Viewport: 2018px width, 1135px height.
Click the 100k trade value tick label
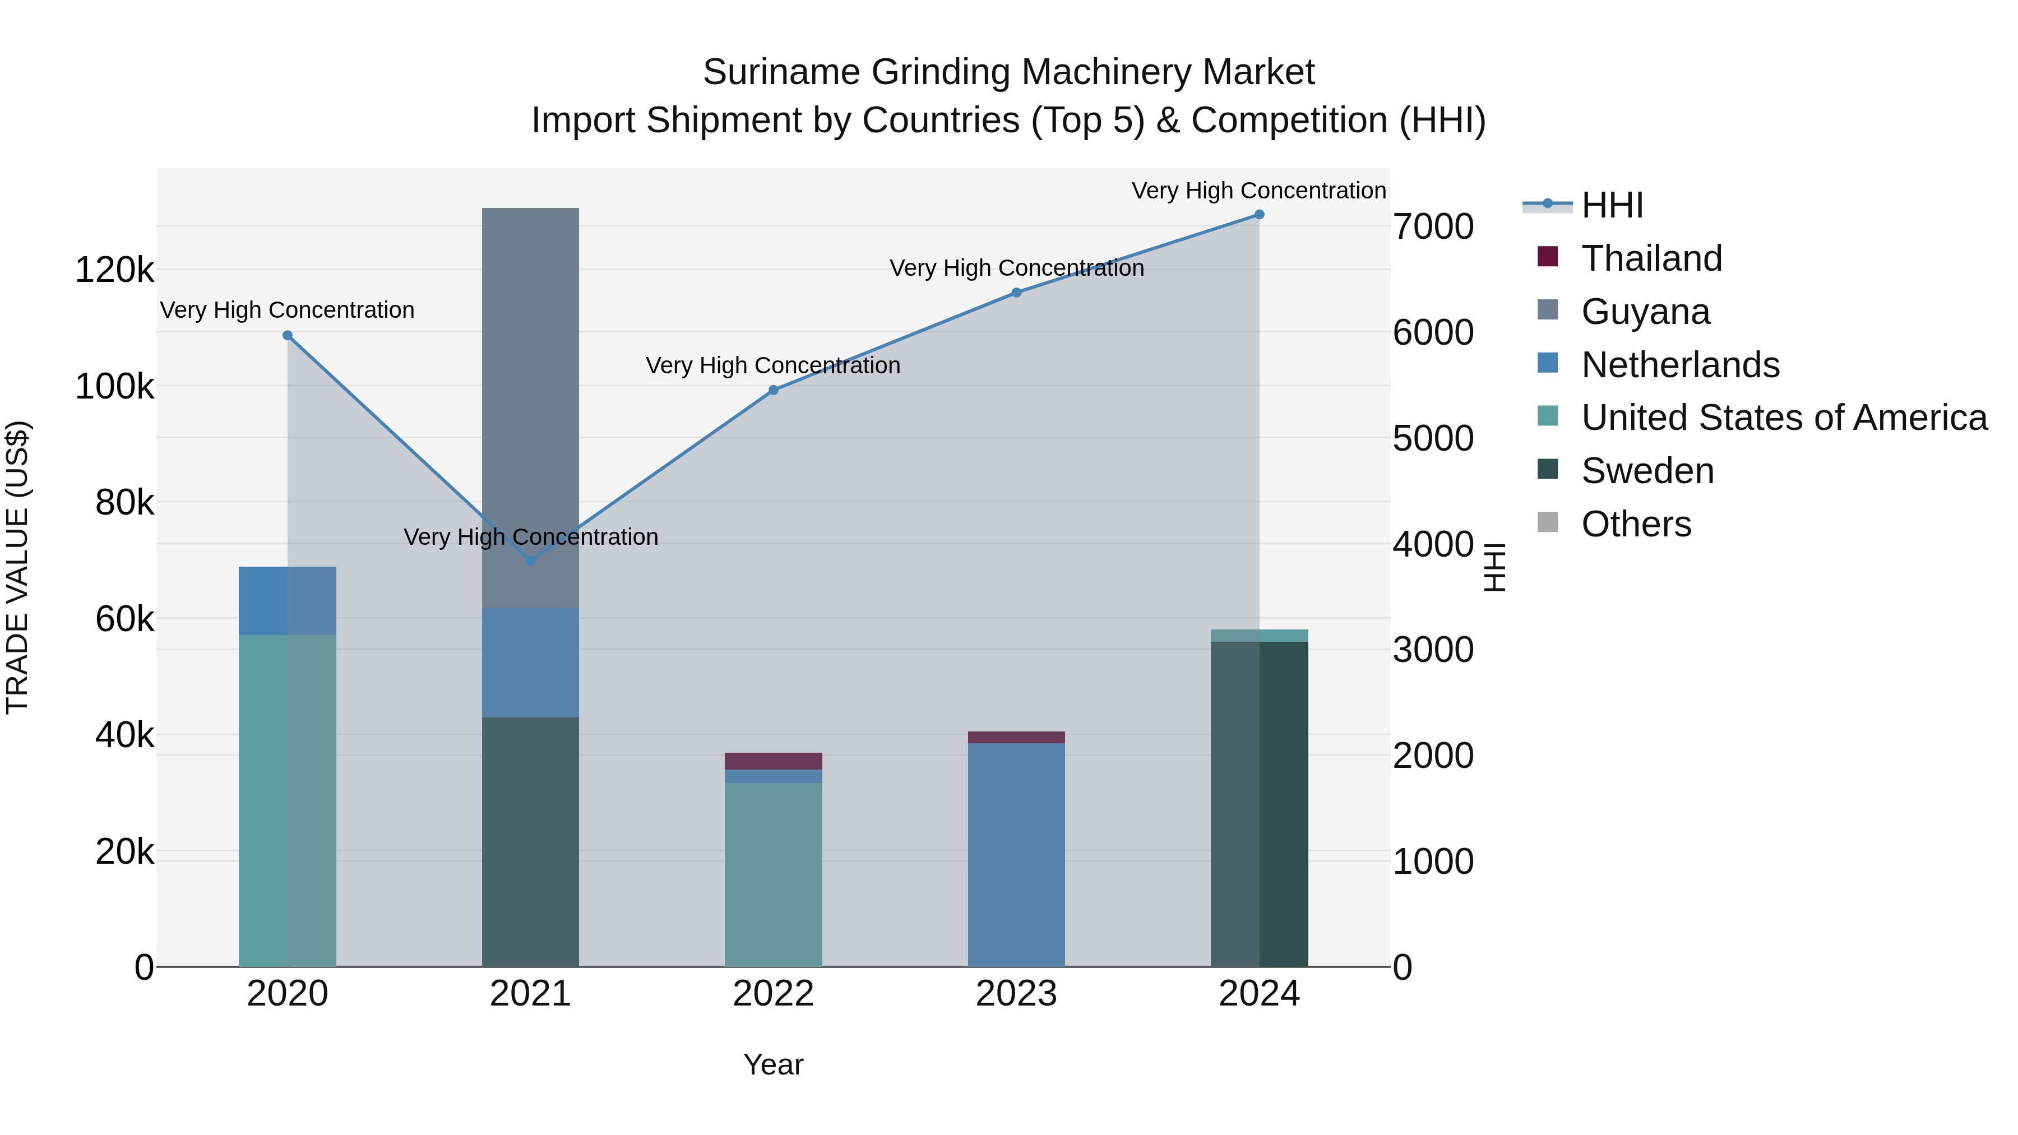(114, 387)
